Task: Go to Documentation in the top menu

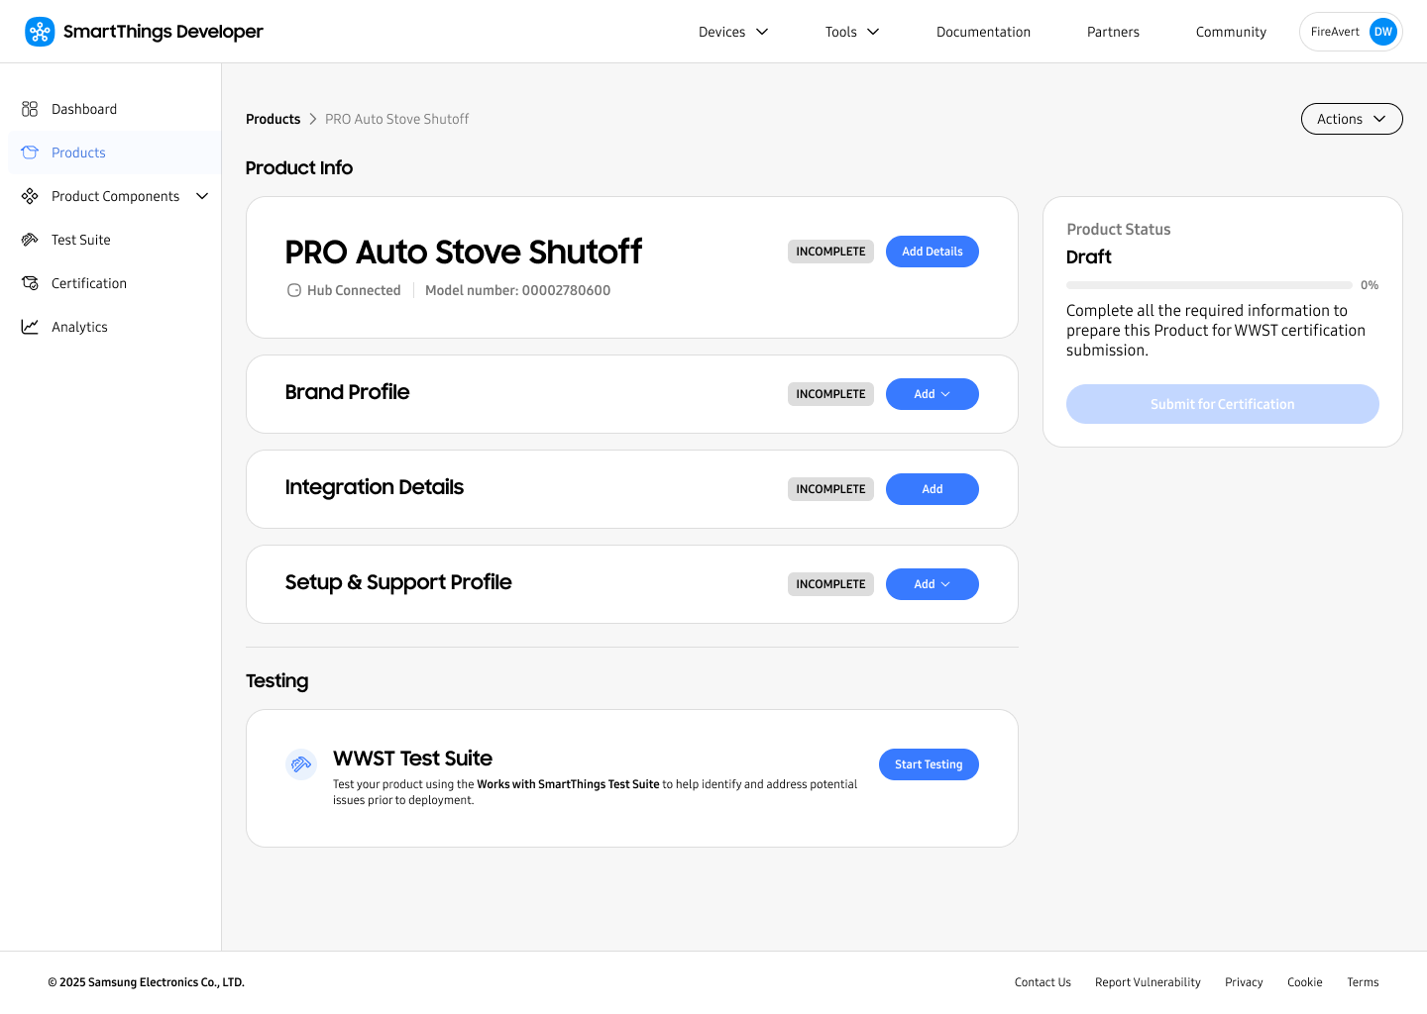Action: pos(983,32)
